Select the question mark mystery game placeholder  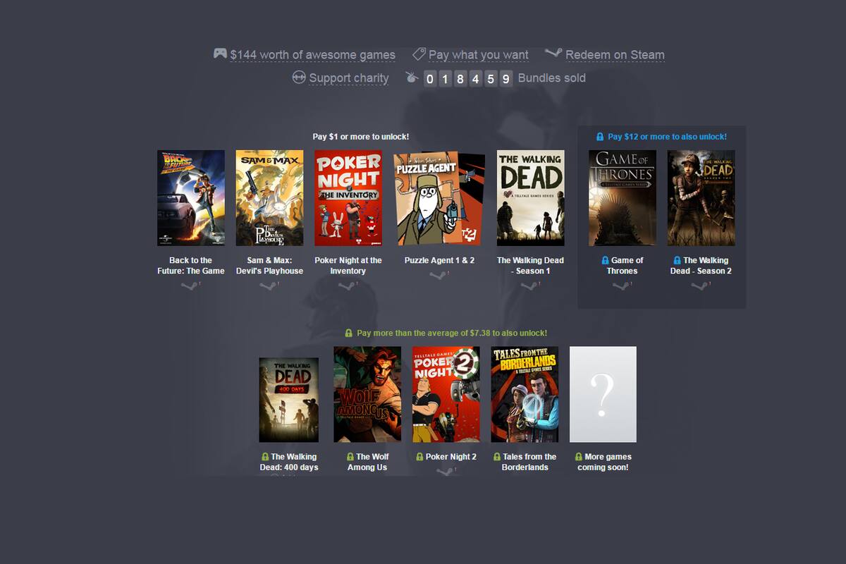[x=603, y=394]
